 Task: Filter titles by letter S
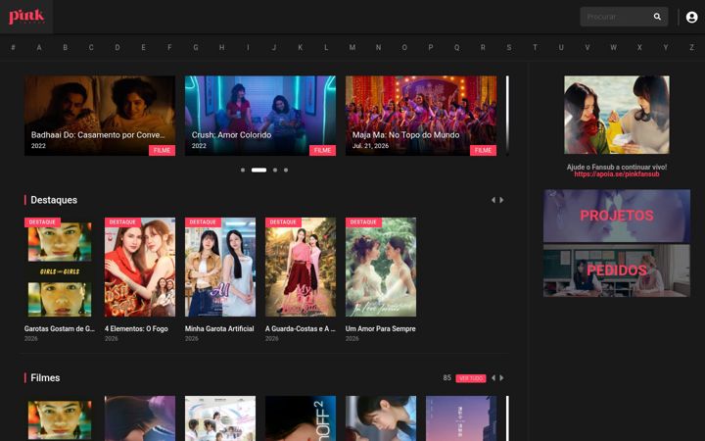pos(509,47)
